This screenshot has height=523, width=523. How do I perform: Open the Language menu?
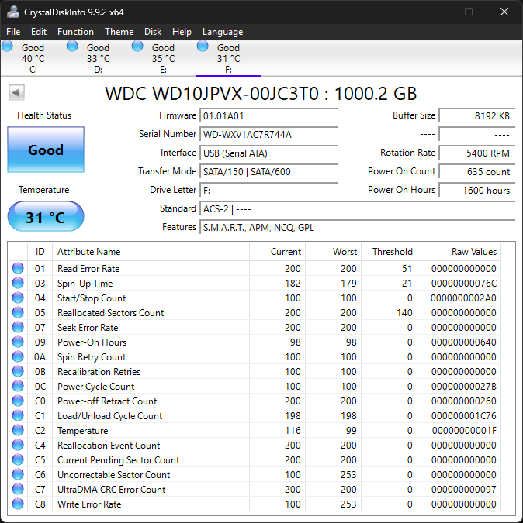coord(223,32)
